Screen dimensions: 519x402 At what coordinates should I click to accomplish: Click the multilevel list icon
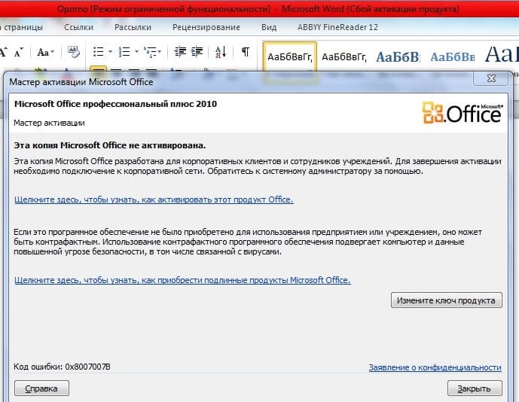point(151,52)
